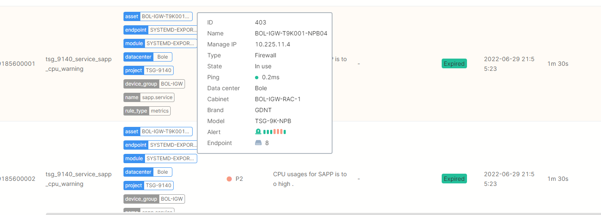
Task: Click the Expired badge in first row
Action: pos(454,64)
